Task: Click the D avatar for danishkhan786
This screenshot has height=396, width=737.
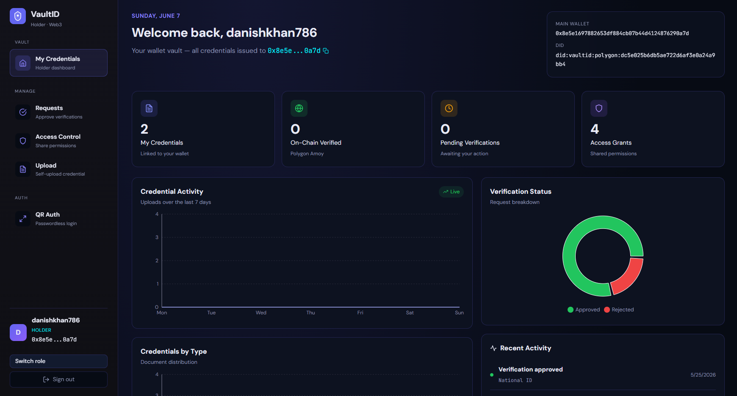Action: click(18, 333)
